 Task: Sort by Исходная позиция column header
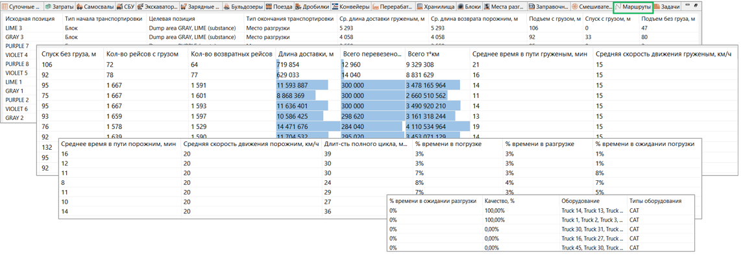(31, 19)
